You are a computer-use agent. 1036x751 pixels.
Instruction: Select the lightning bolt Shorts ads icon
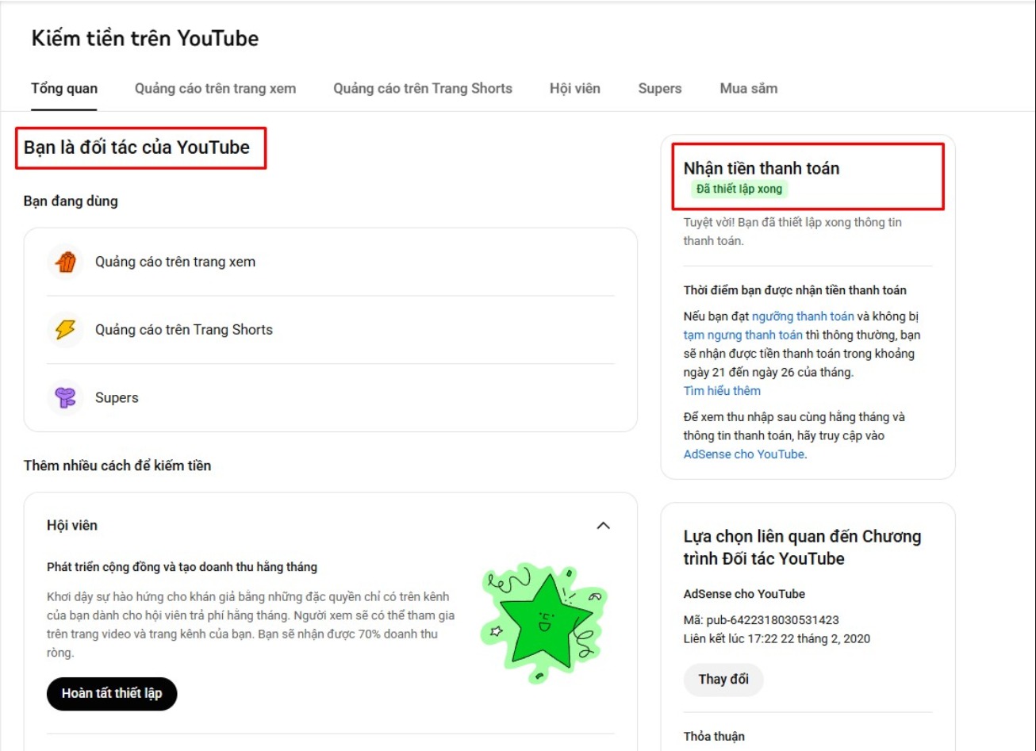(64, 330)
